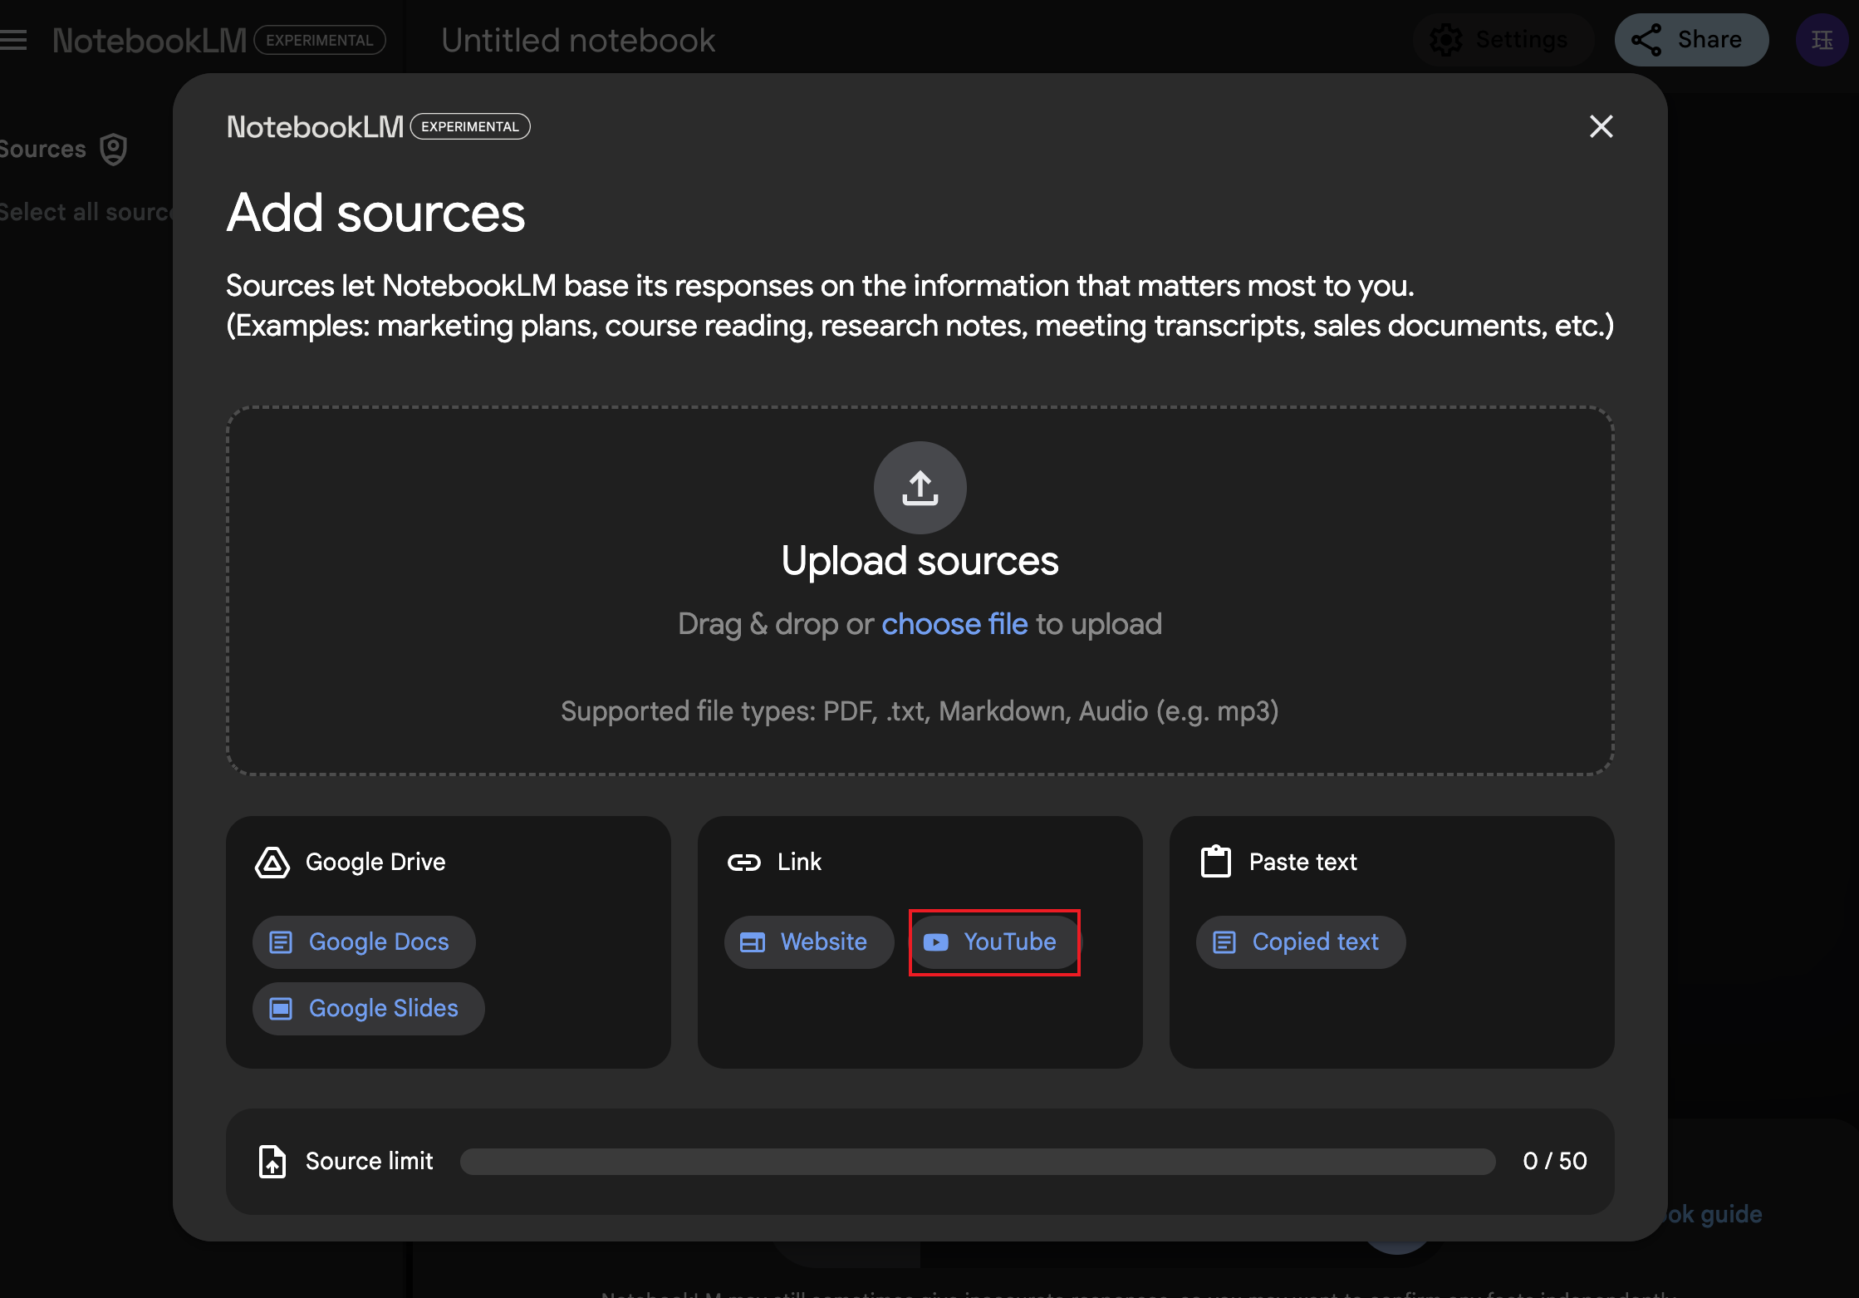Viewport: 1859px width, 1298px height.
Task: Click the Share button in header
Action: tap(1691, 39)
